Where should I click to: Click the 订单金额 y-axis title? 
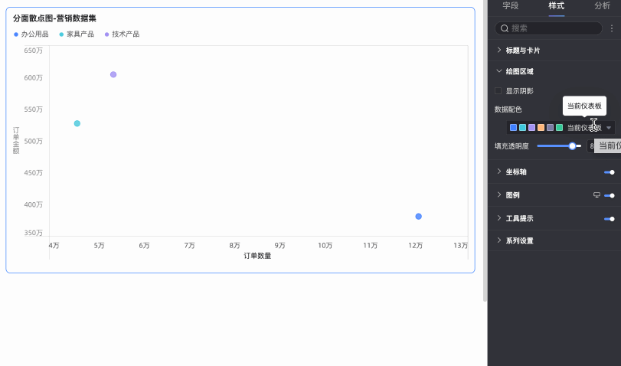16,141
